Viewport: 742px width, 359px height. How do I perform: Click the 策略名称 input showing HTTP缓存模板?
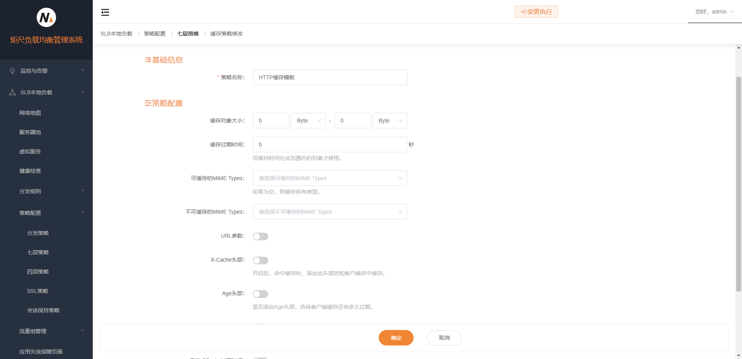(329, 77)
